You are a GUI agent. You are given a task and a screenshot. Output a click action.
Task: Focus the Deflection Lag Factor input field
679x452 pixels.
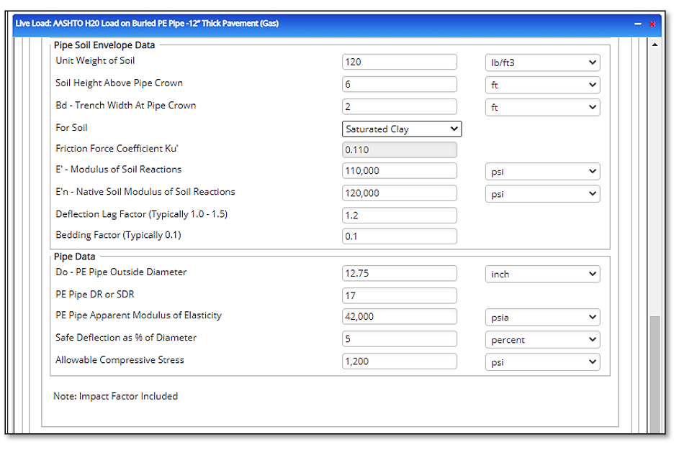[x=399, y=215]
